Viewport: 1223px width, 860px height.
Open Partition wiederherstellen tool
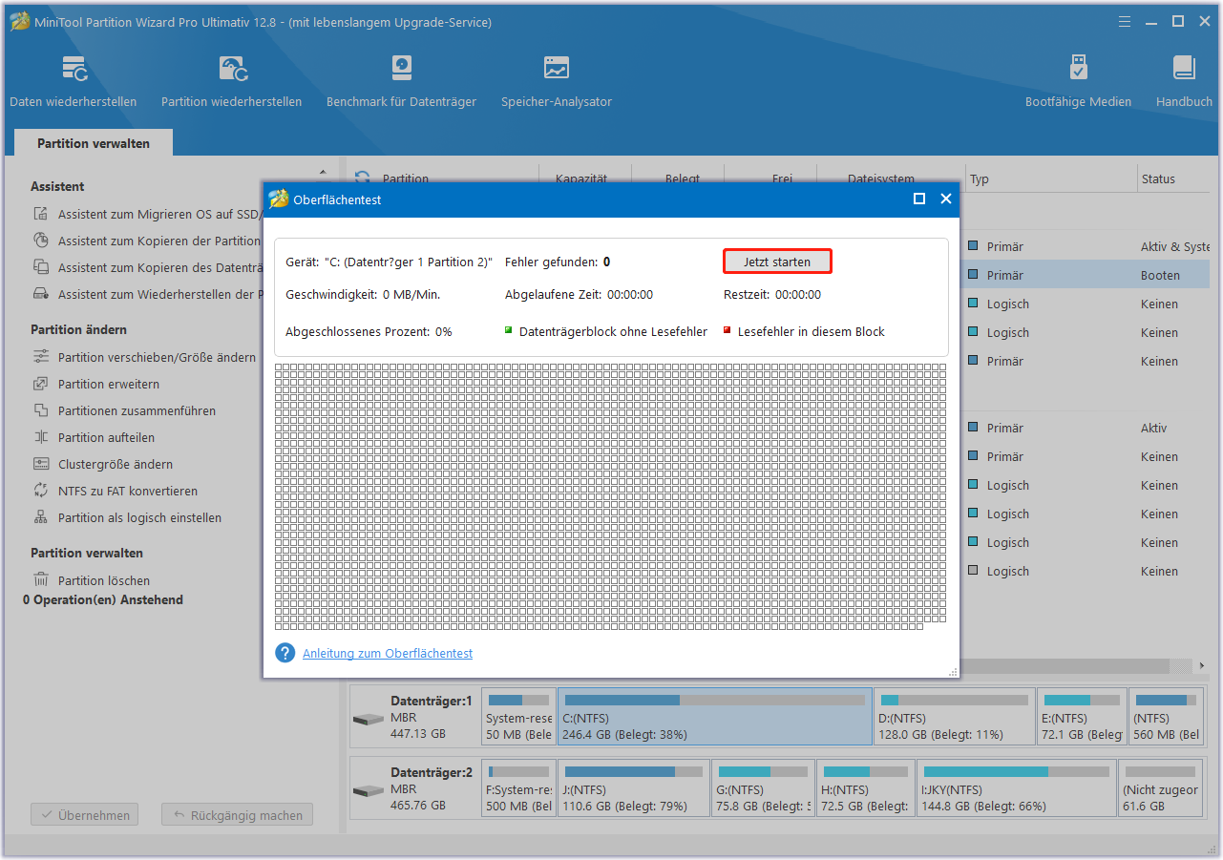pyautogui.click(x=231, y=81)
